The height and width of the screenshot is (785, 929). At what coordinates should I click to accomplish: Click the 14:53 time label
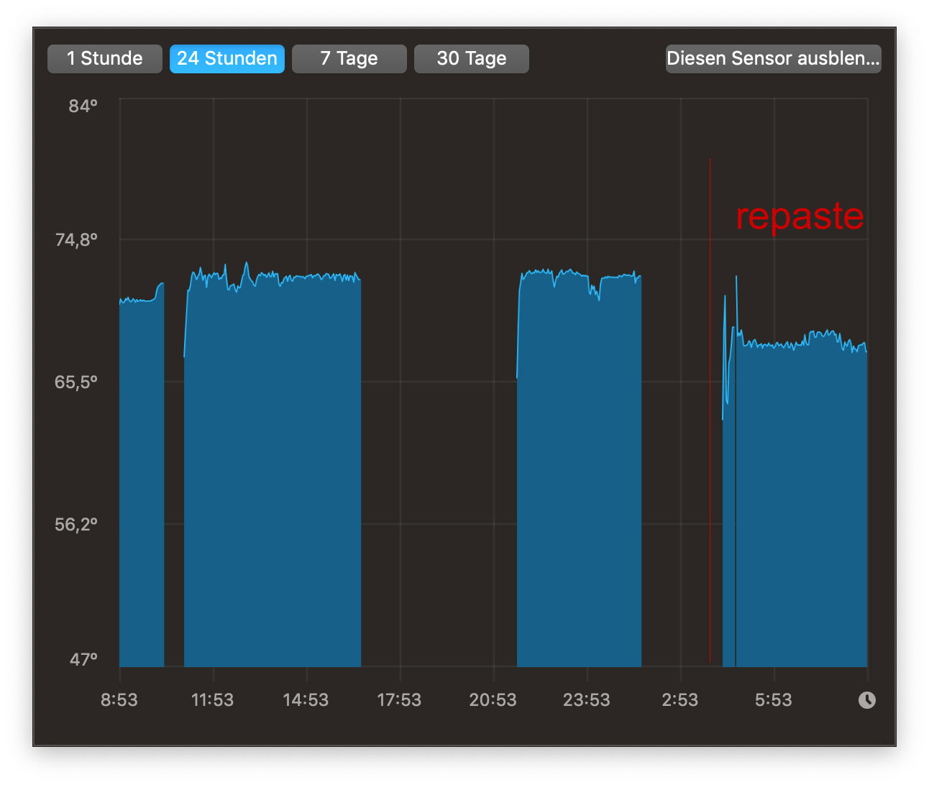pyautogui.click(x=306, y=700)
